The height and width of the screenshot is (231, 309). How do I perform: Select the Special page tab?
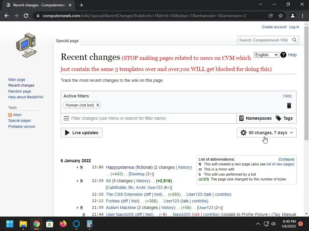(x=67, y=41)
